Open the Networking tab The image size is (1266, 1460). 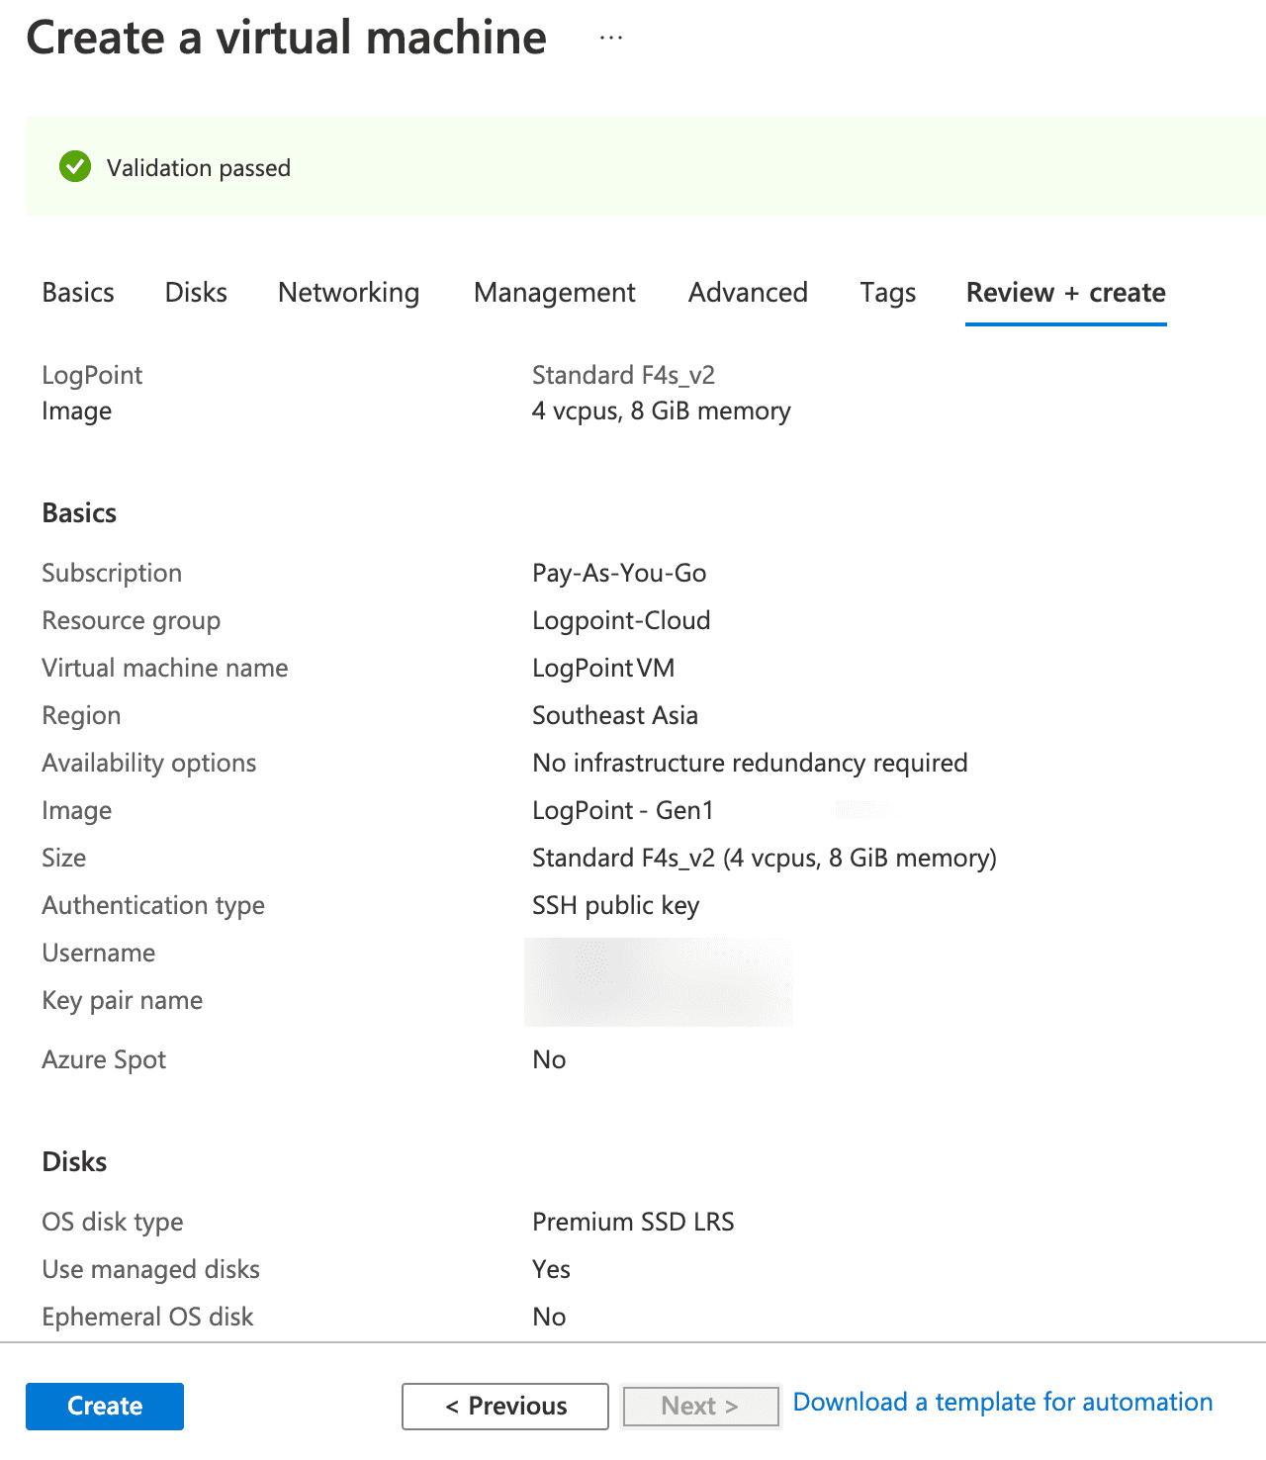tap(347, 293)
